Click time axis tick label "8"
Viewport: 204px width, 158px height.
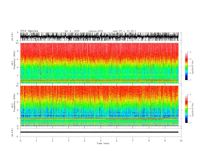(149, 141)
